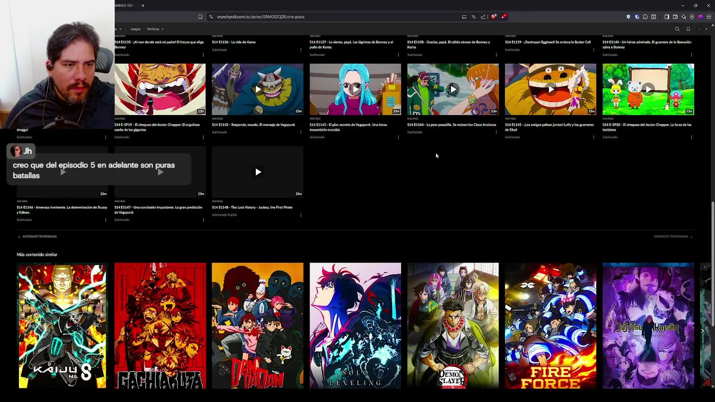Open more options for episode E1140
This screenshot has width=715, height=402.
(692, 55)
